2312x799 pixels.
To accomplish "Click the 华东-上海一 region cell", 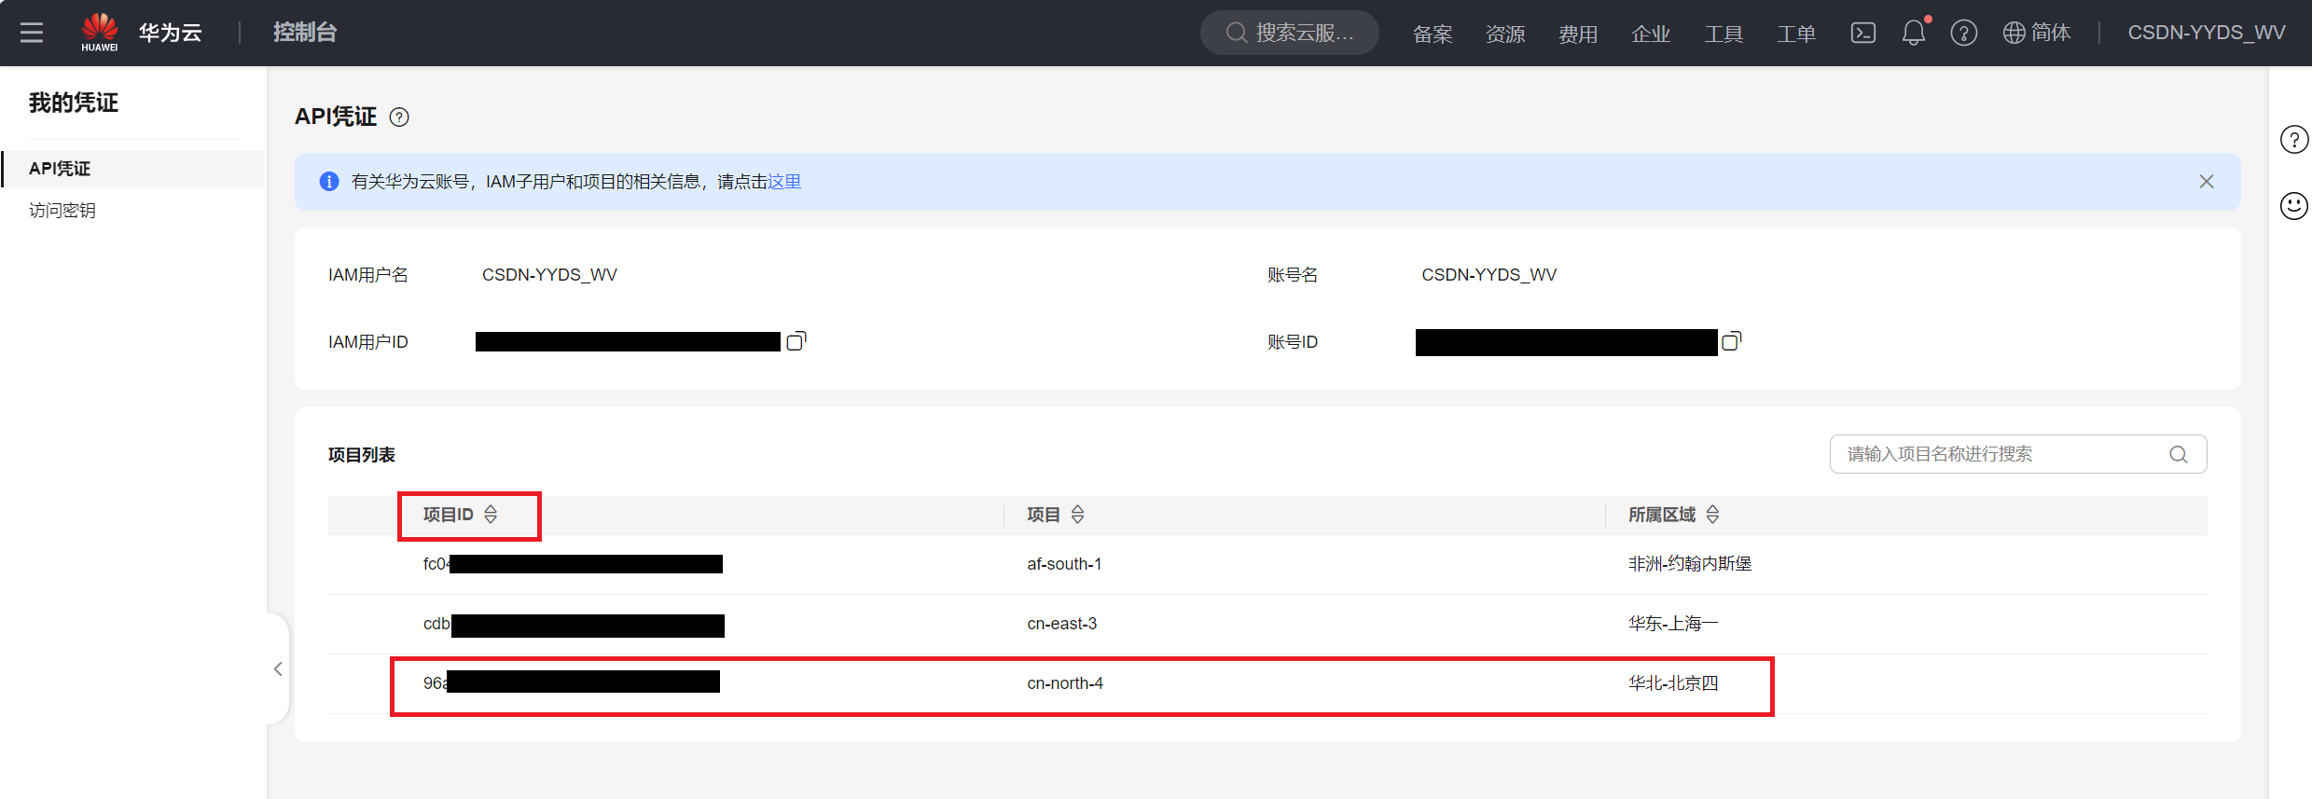I will [x=1673, y=624].
